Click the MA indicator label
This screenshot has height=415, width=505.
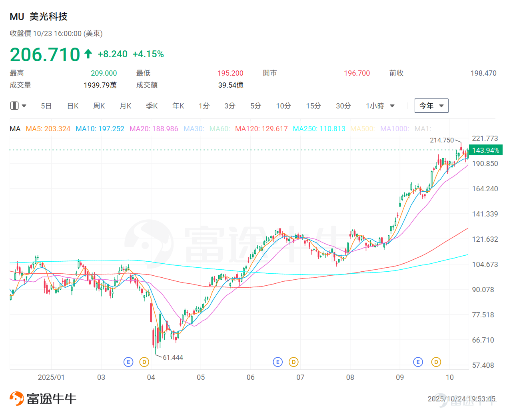tap(15, 129)
